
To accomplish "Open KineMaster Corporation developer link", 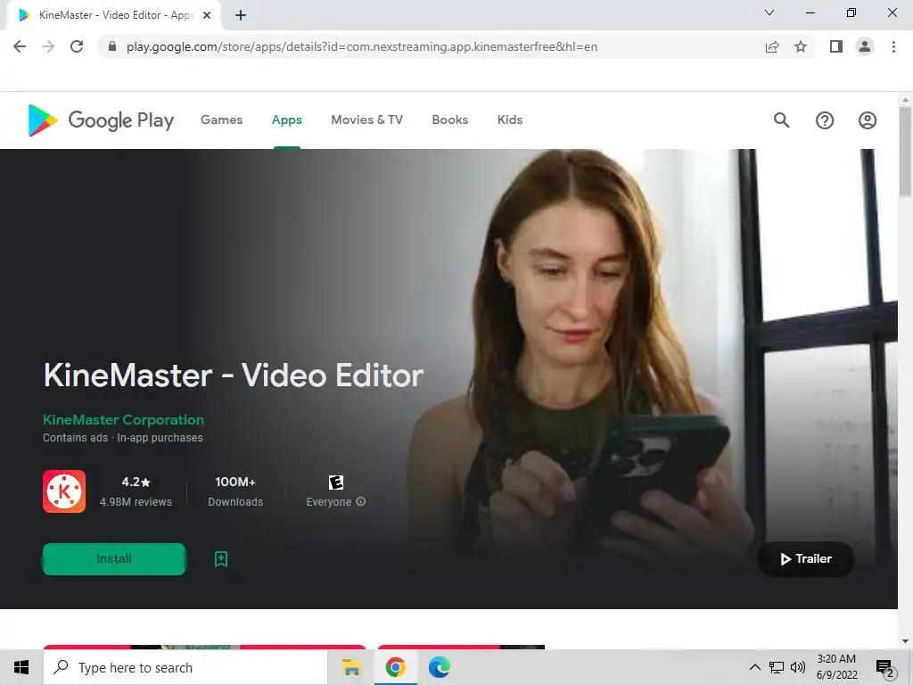I will click(x=123, y=420).
